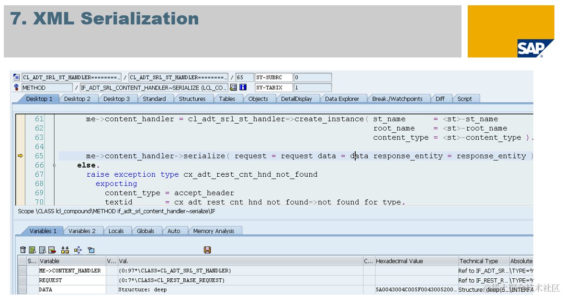
Task: Click the blue branching arrows icon in variables toolbar
Action: point(78,250)
